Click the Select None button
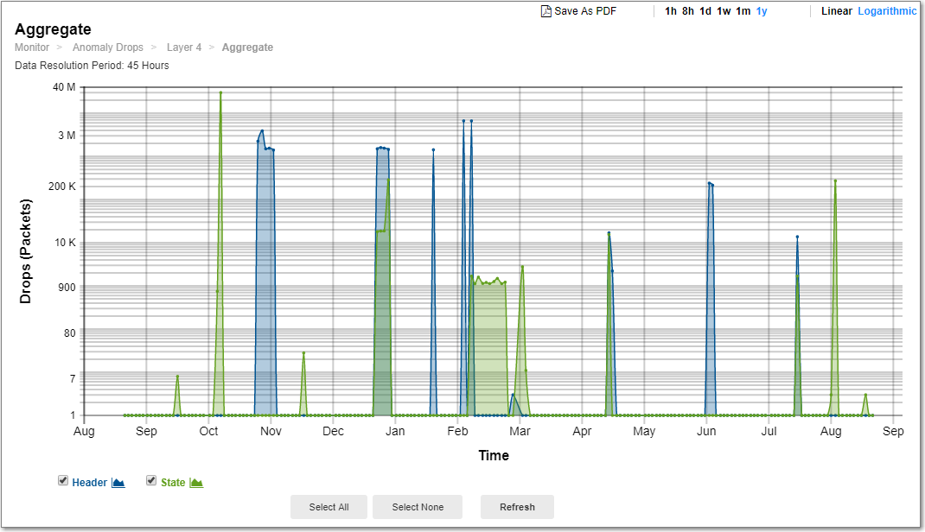The width and height of the screenshot is (925, 532). (418, 507)
